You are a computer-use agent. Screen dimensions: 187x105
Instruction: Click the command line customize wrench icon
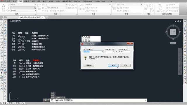49,100
